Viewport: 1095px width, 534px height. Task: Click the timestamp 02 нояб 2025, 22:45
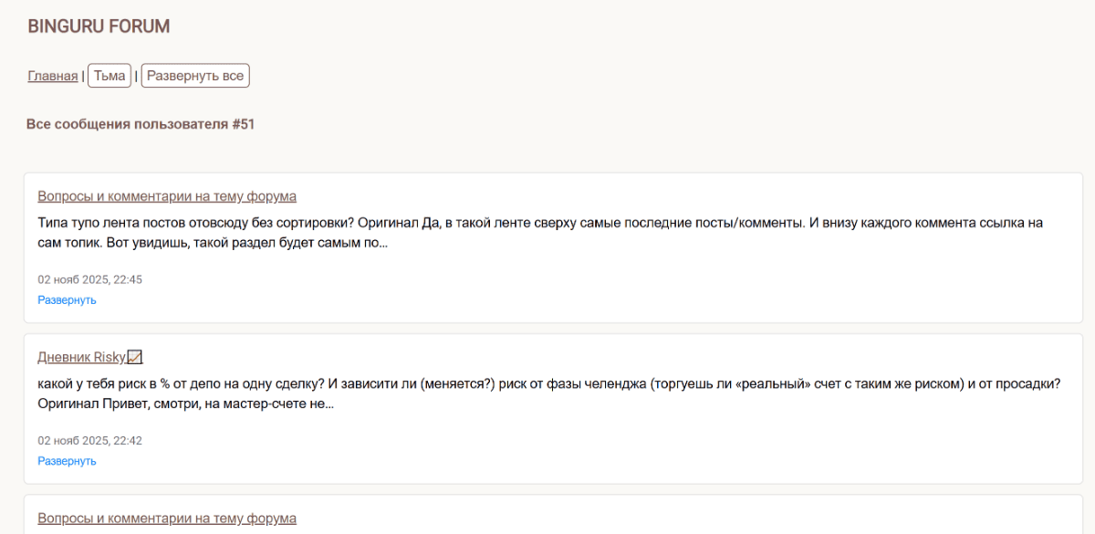[89, 279]
